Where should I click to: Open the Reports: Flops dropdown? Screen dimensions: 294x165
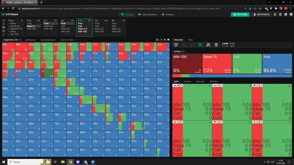pyautogui.click(x=68, y=40)
